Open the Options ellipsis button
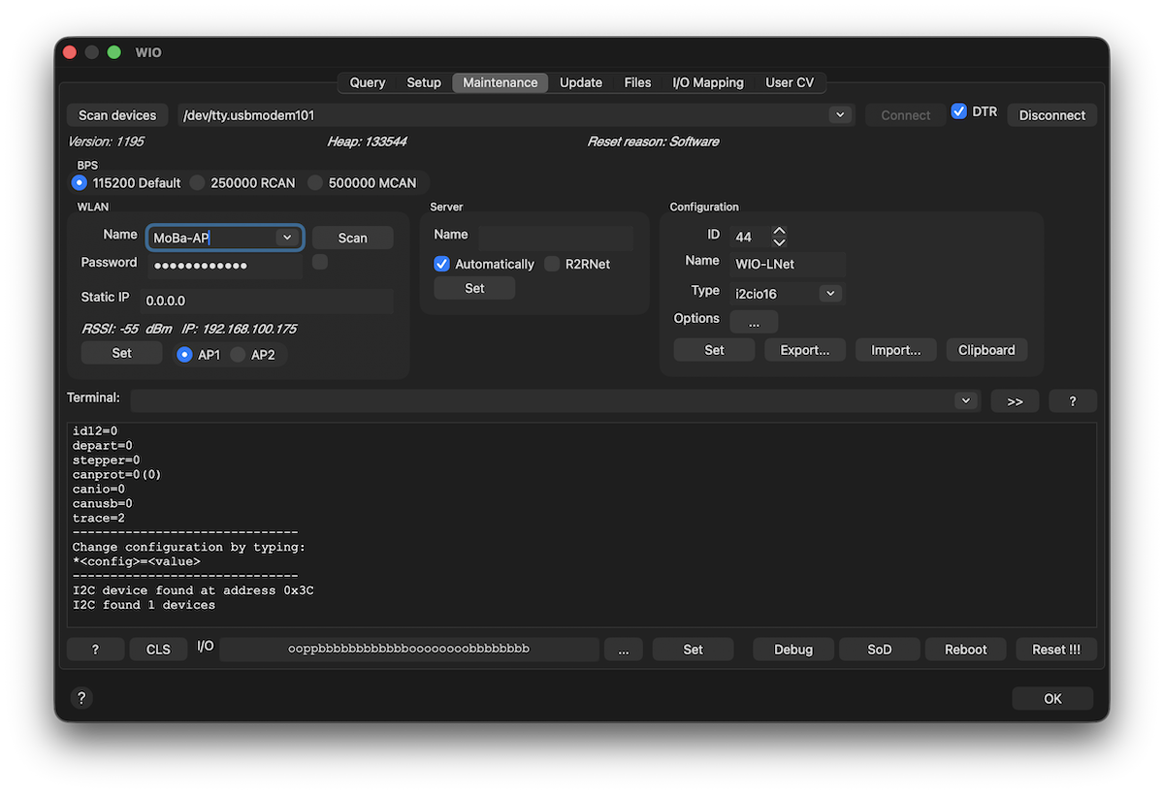Viewport: 1164px width, 794px height. (x=753, y=323)
